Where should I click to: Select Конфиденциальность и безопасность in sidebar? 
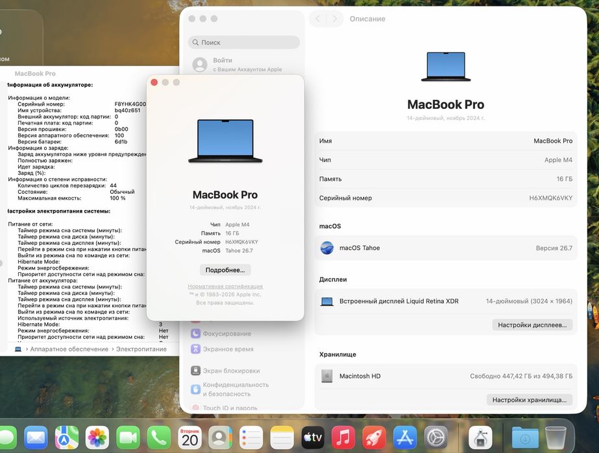(236, 389)
